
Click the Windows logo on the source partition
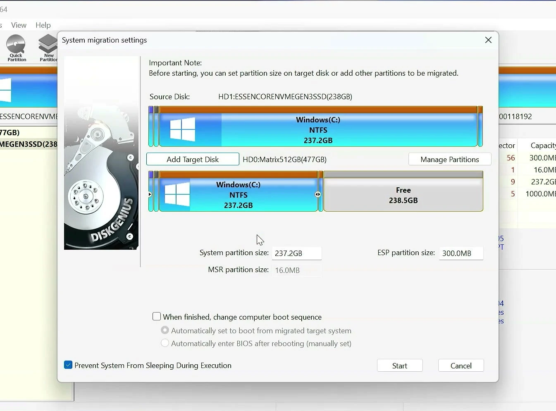(182, 129)
